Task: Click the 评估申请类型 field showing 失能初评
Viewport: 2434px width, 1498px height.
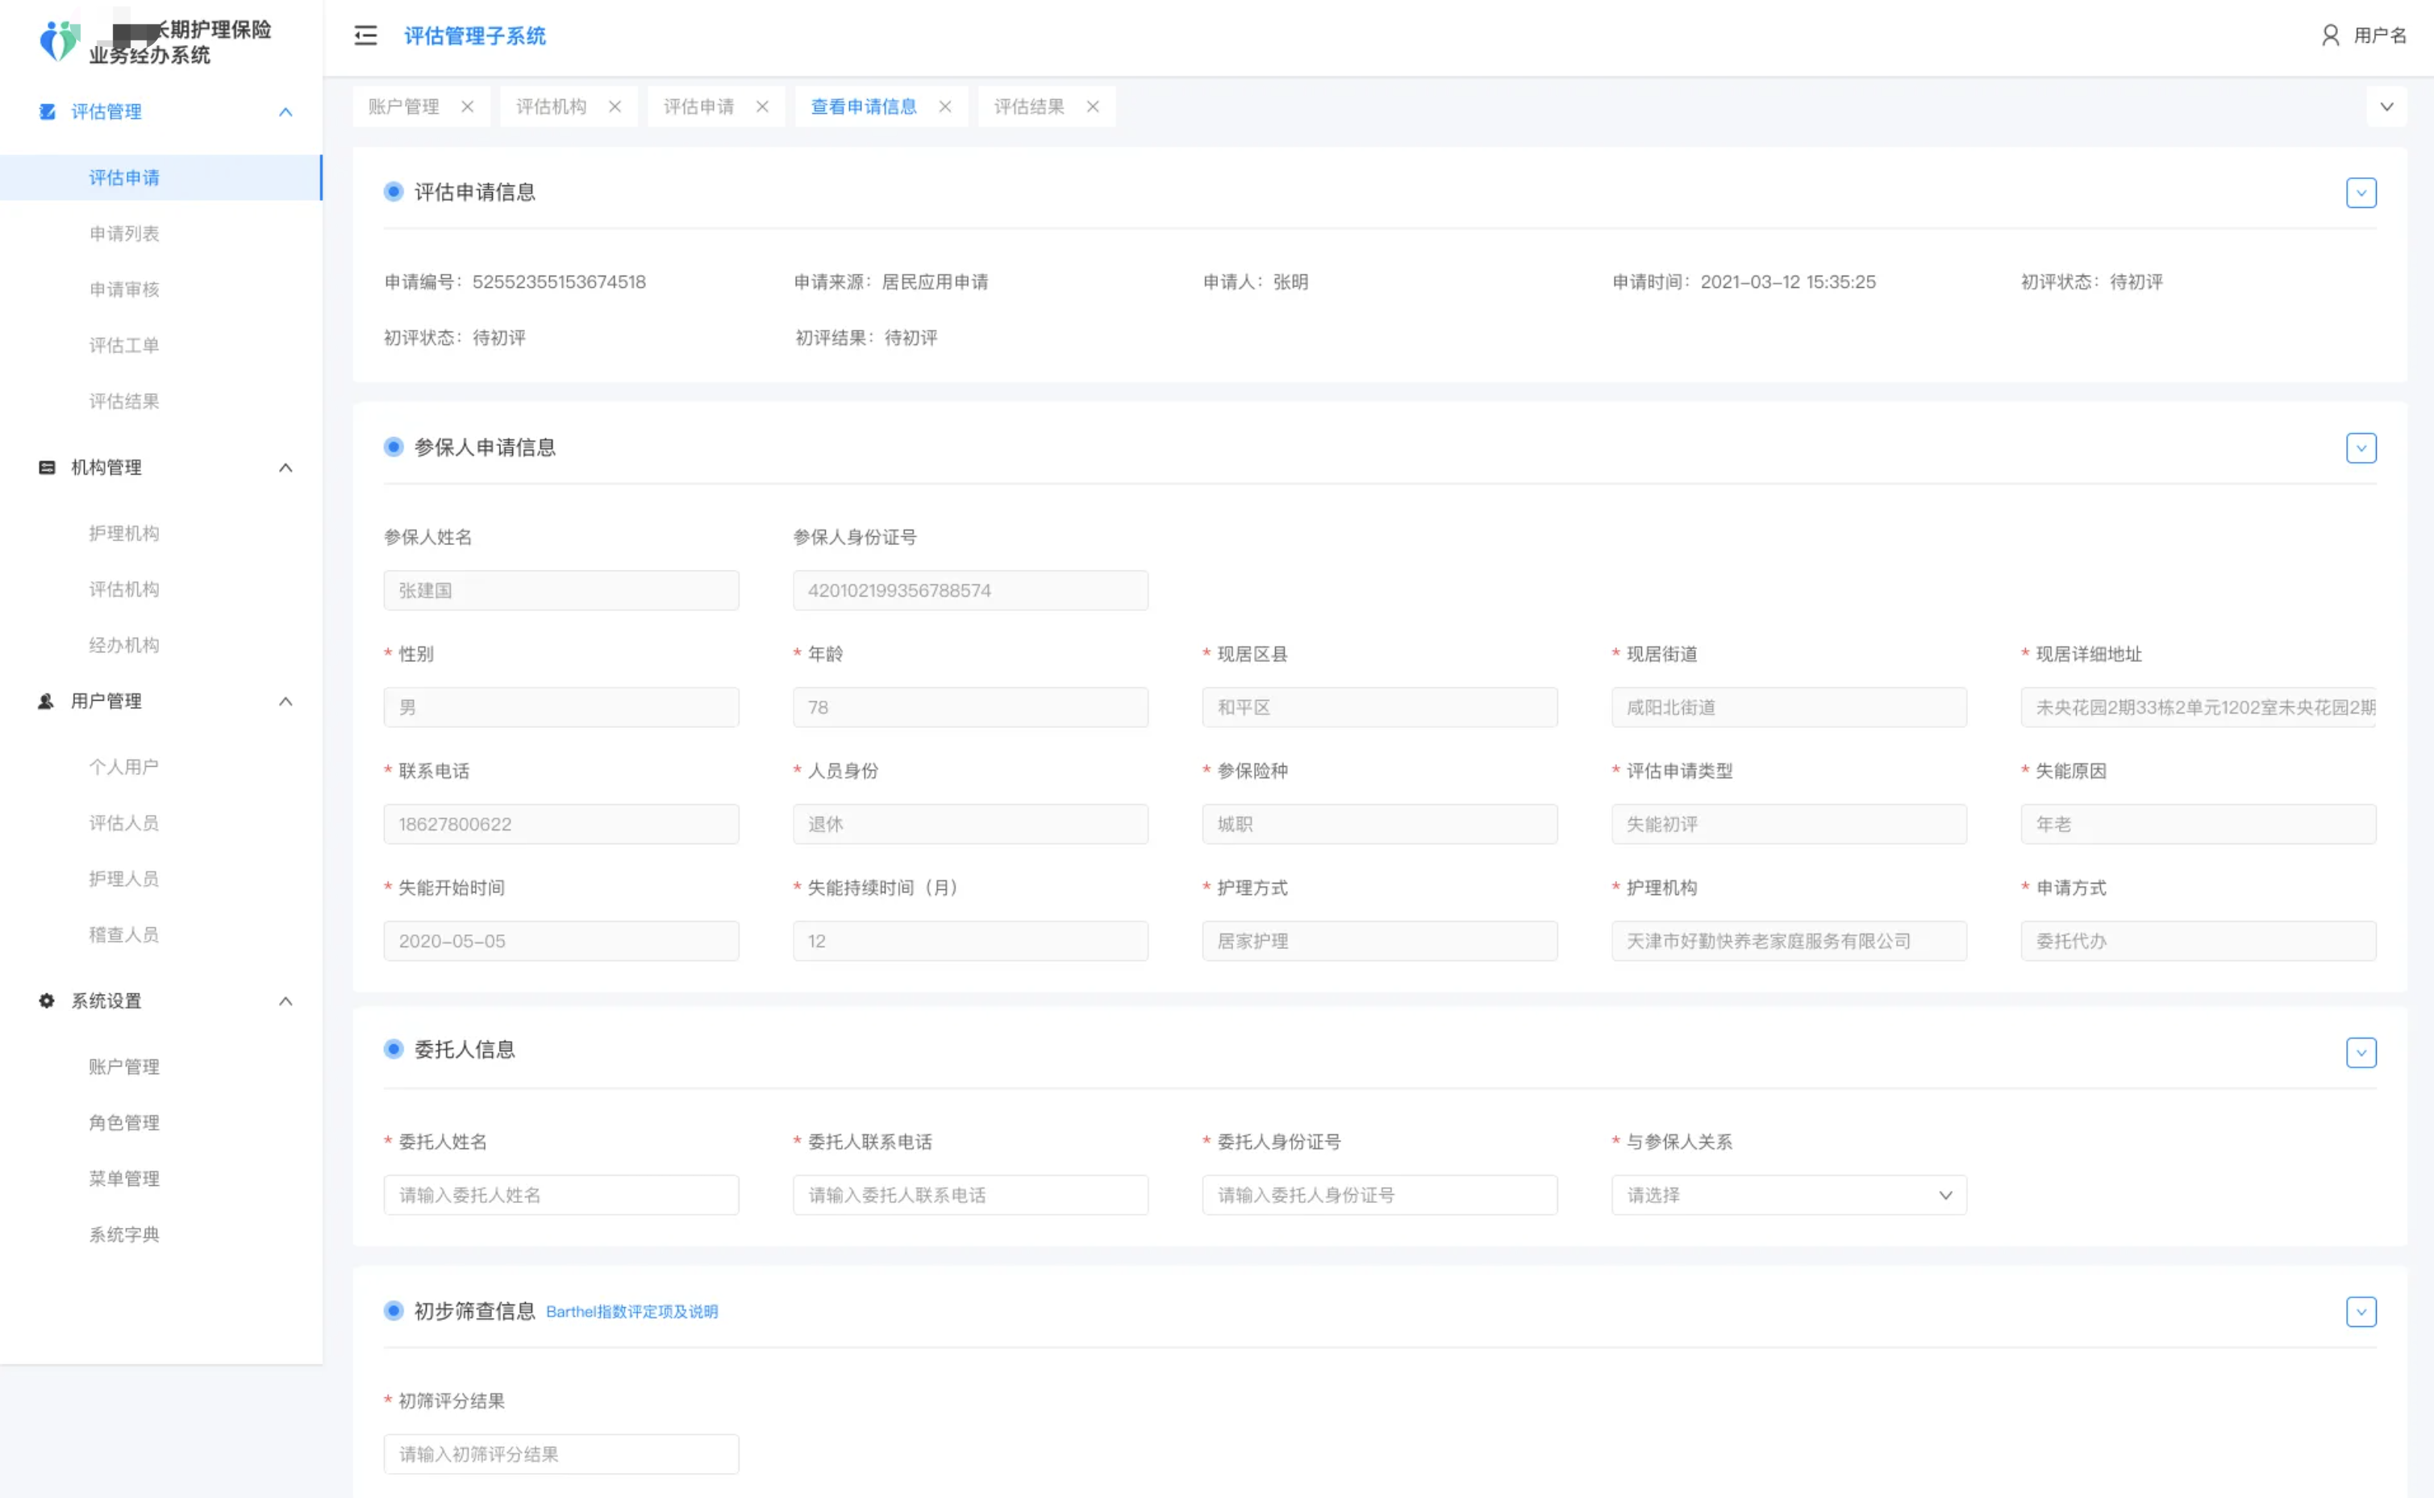Action: tap(1789, 824)
